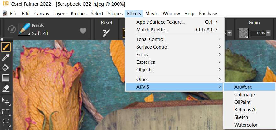
Task: Expand the Focus submenu
Action: click(x=175, y=55)
